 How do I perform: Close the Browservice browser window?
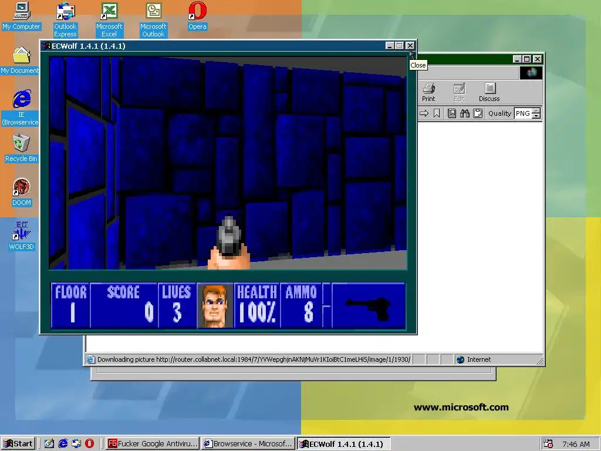538,59
